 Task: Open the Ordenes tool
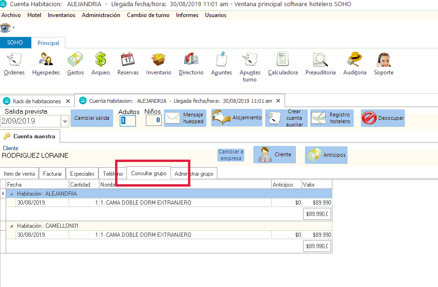point(14,63)
